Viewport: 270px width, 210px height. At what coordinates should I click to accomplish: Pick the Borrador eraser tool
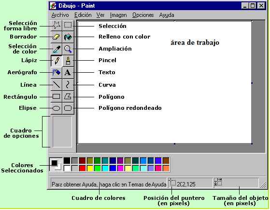pyautogui.click(x=57, y=37)
